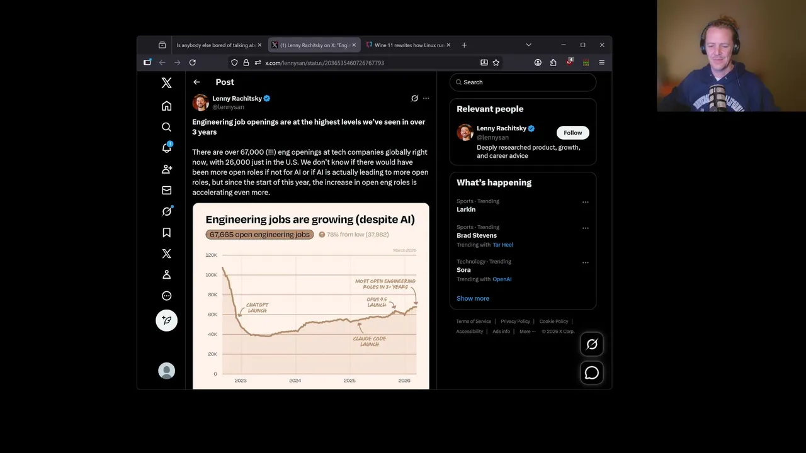Open OpenAI trending link
Viewport: 806px width, 453px height.
tap(502, 279)
